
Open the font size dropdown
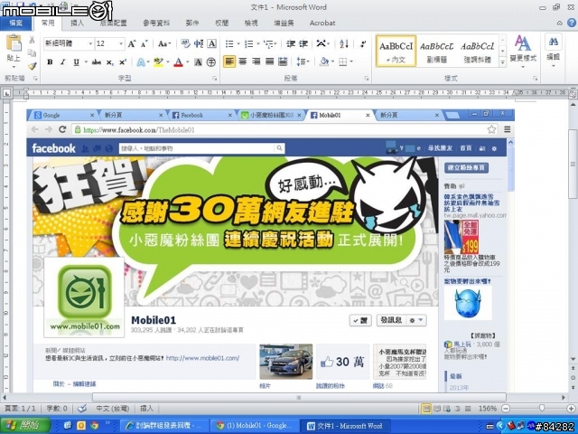point(121,44)
